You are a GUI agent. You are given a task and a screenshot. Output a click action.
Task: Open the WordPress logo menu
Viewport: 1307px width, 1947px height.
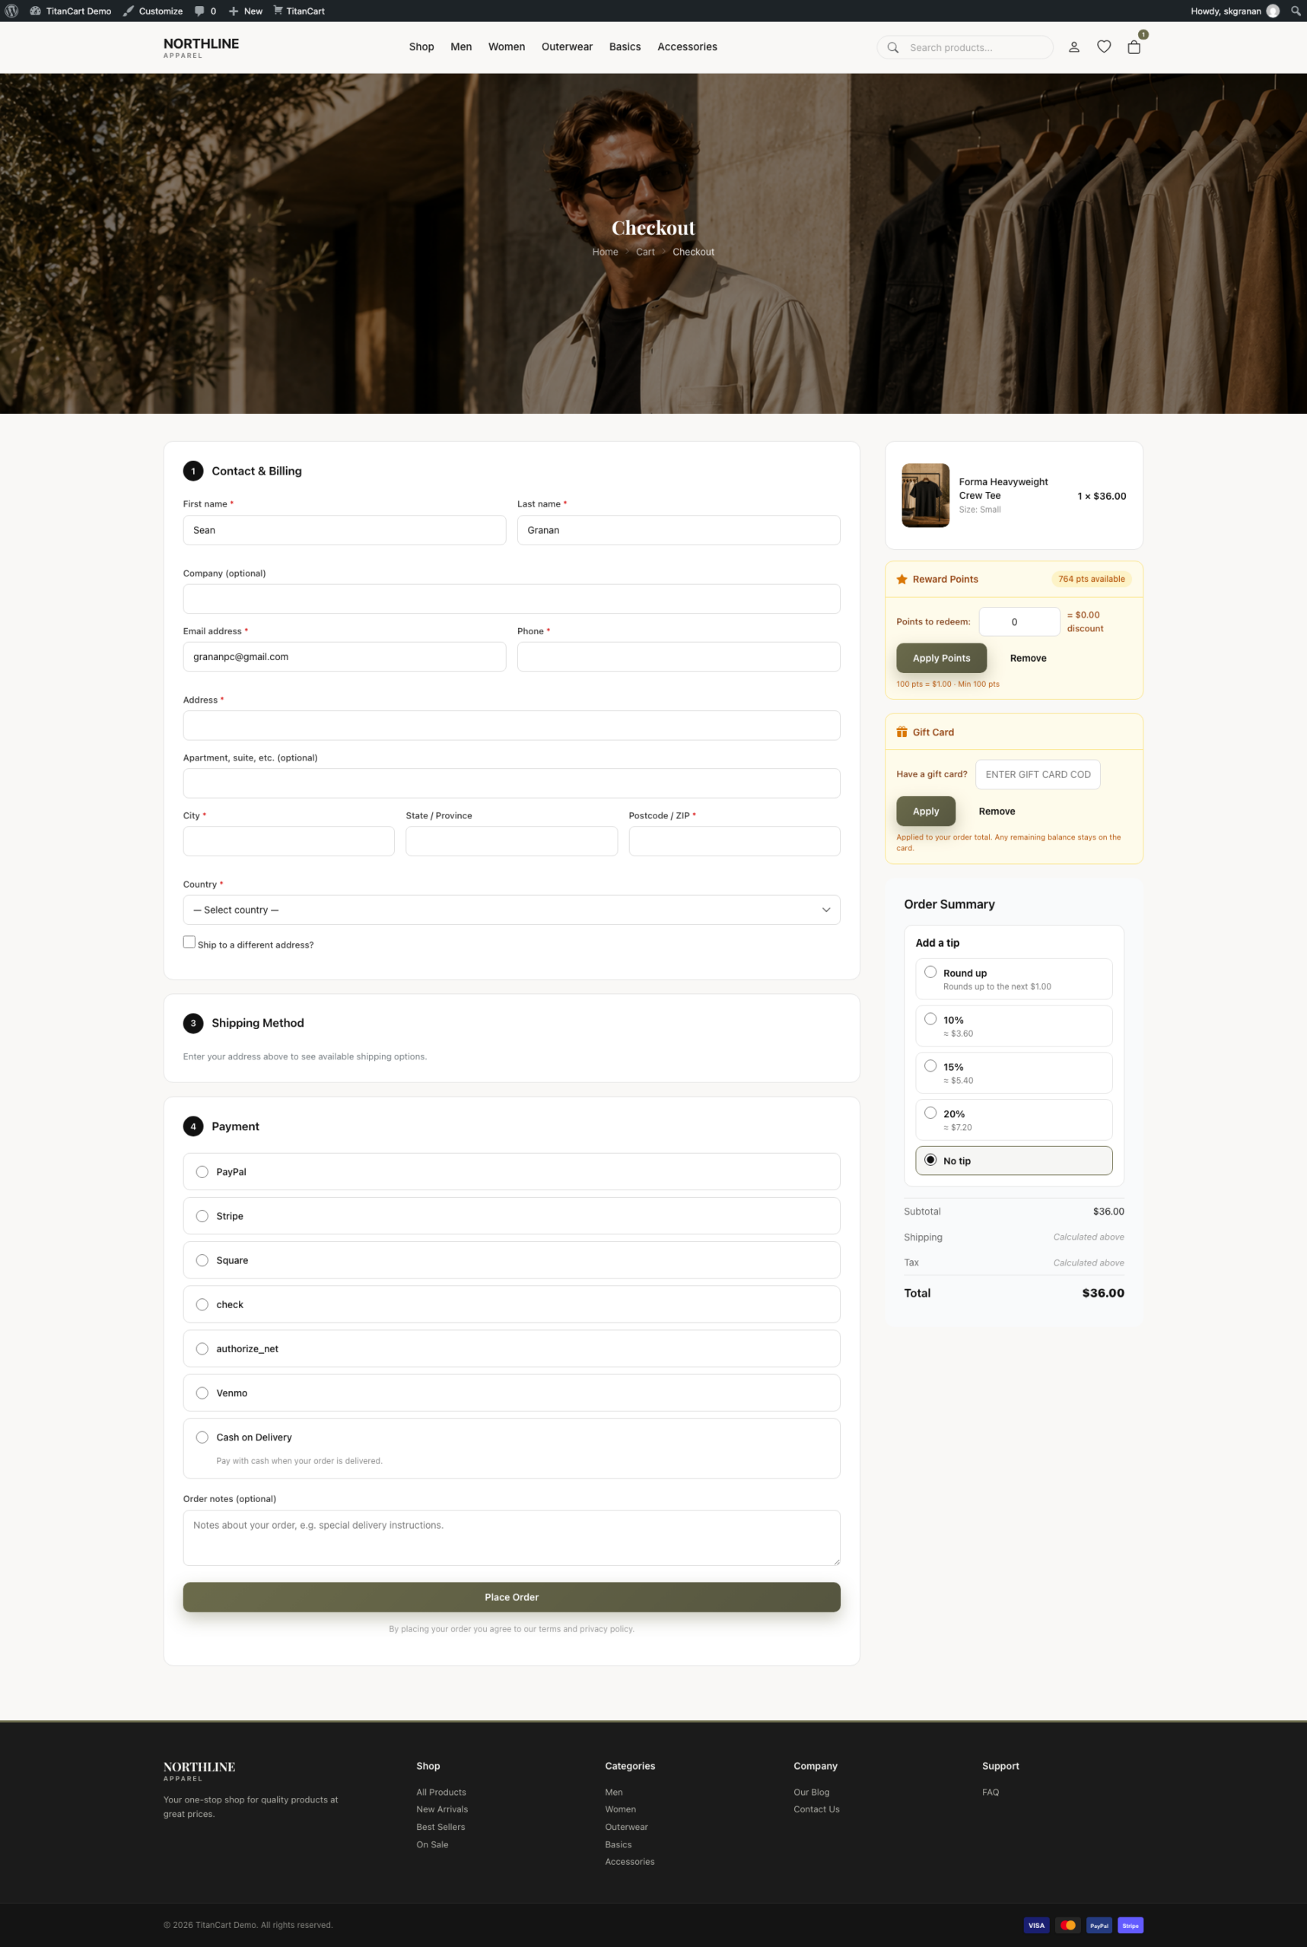11,11
